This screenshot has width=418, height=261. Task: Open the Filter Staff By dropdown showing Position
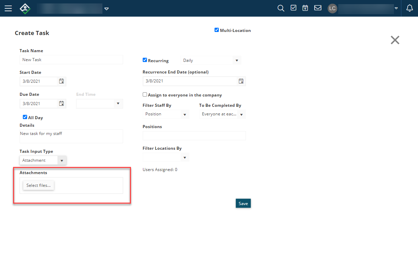[166, 114]
